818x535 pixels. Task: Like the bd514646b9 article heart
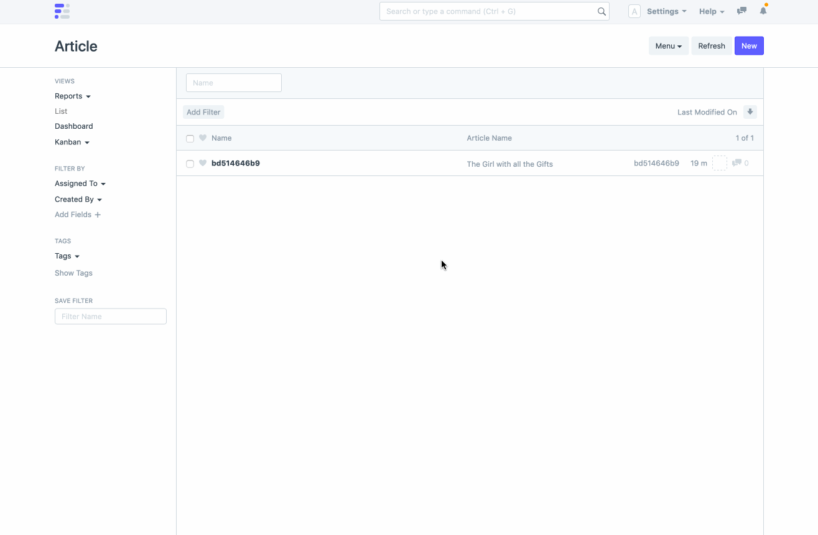tap(203, 163)
